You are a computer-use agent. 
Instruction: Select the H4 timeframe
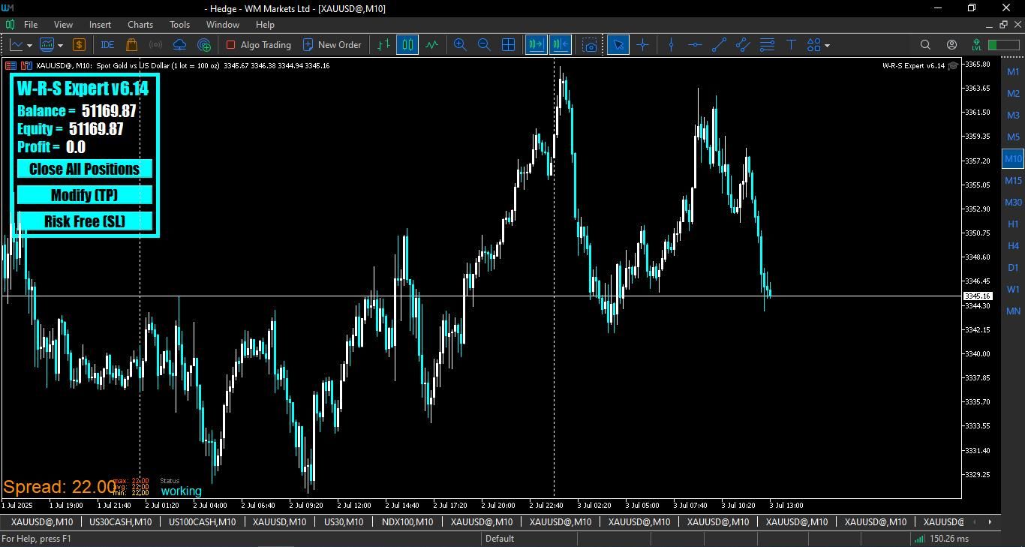point(1013,245)
